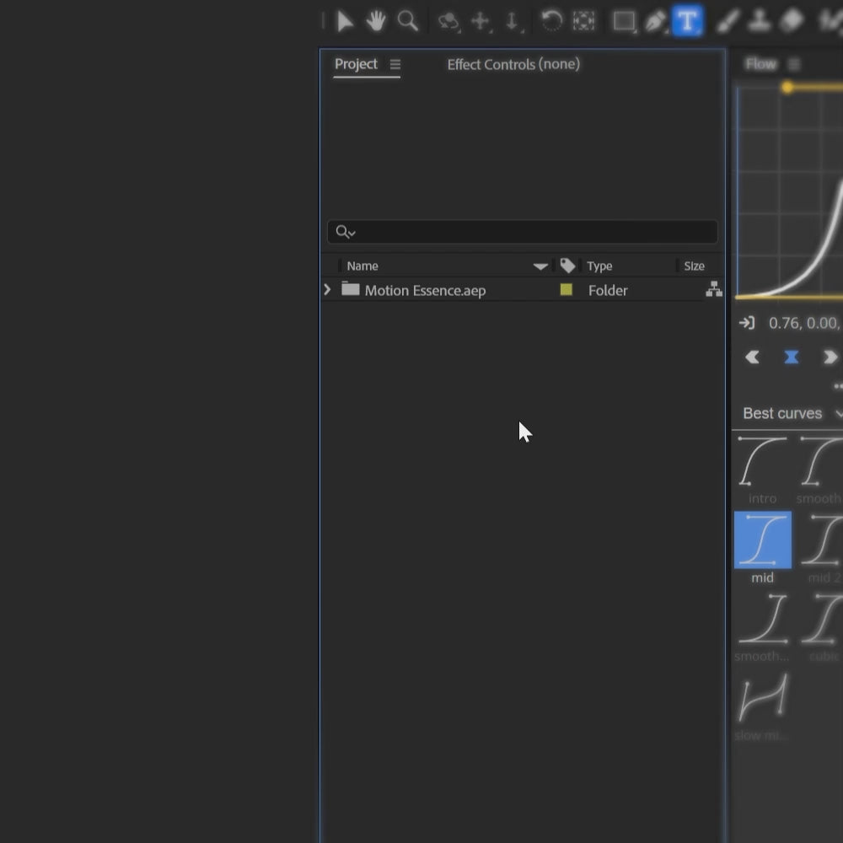843x843 pixels.
Task: Switch to the Effect Controls tab
Action: (x=513, y=64)
